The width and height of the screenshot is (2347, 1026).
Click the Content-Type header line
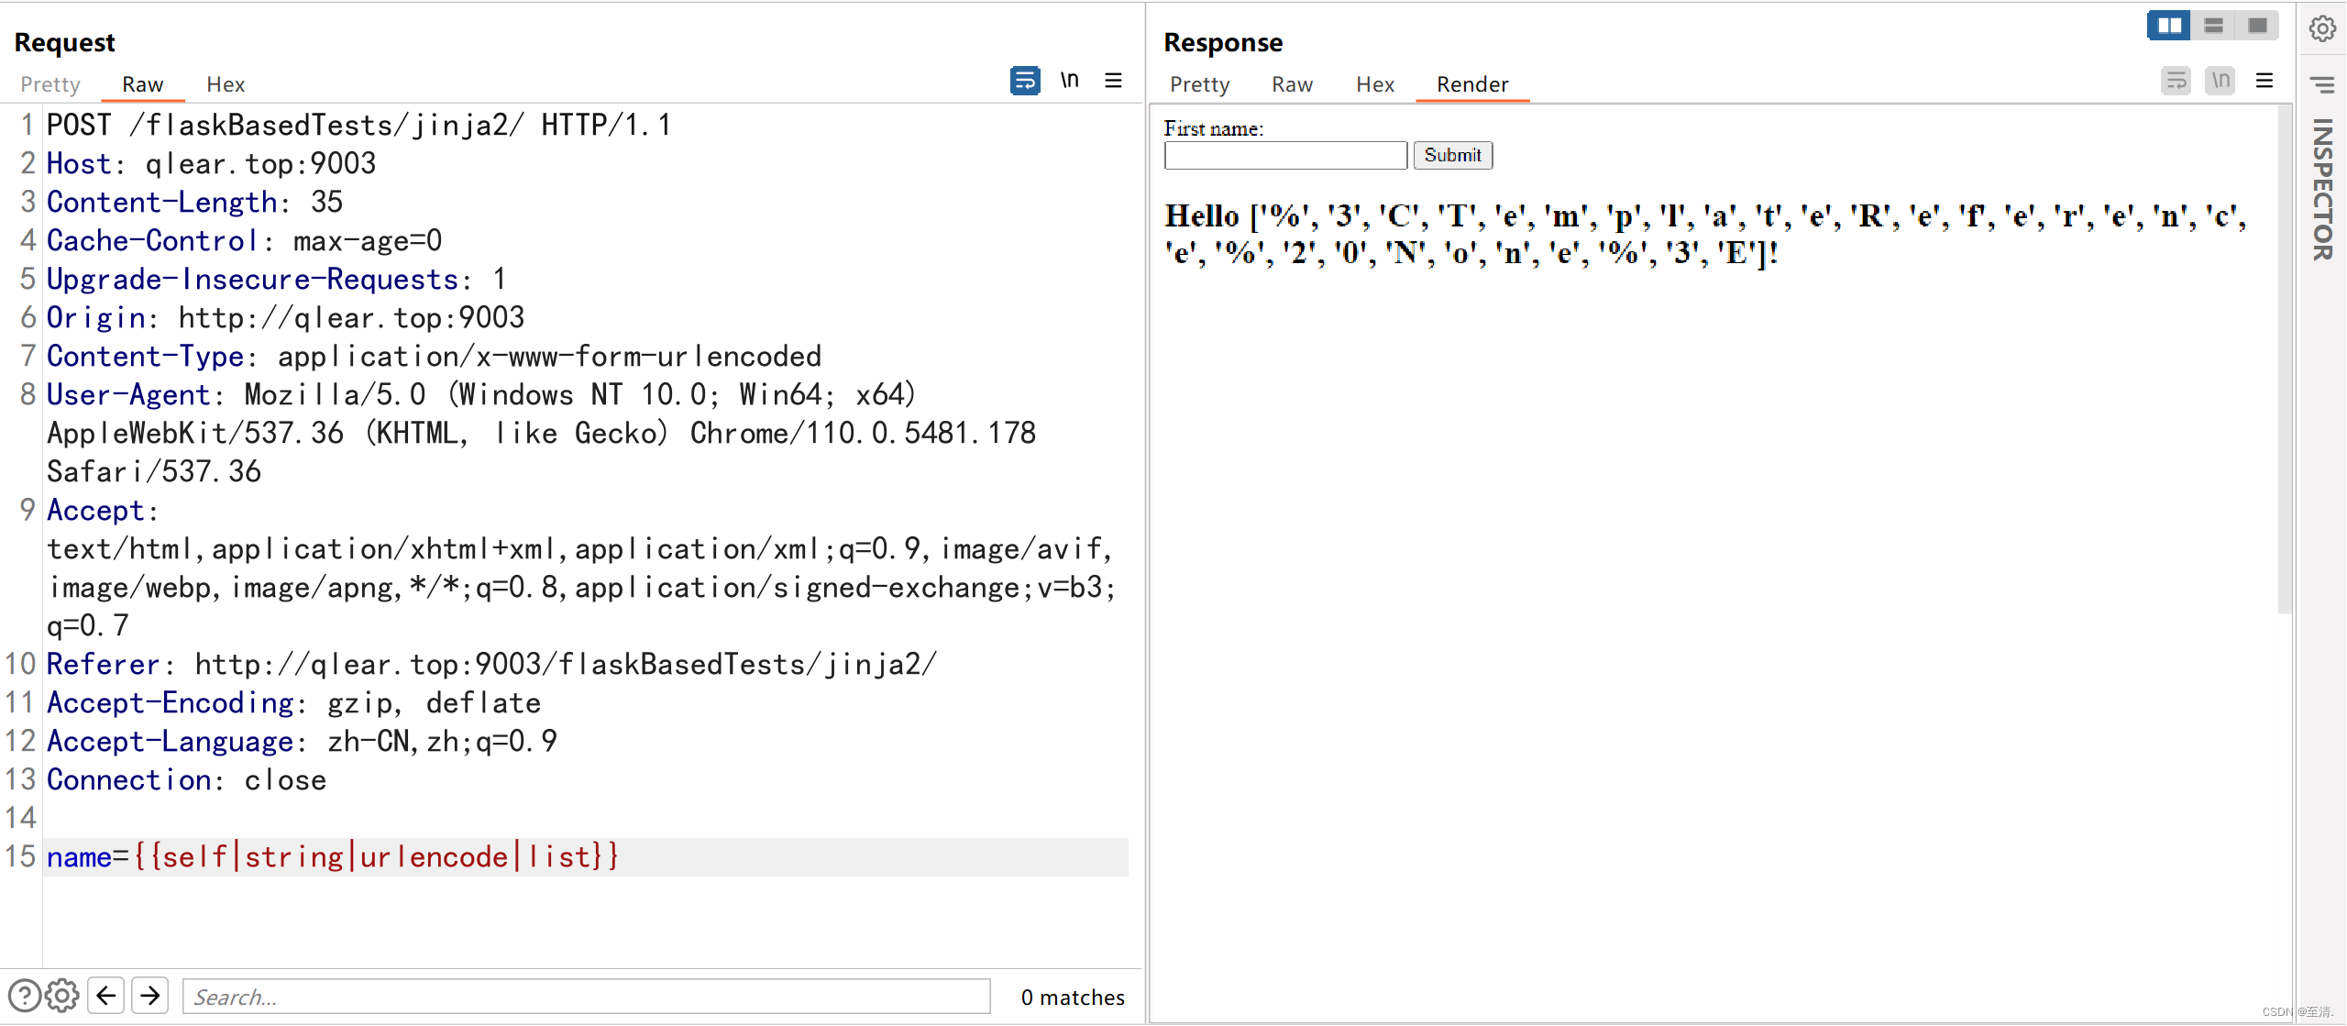tap(435, 356)
